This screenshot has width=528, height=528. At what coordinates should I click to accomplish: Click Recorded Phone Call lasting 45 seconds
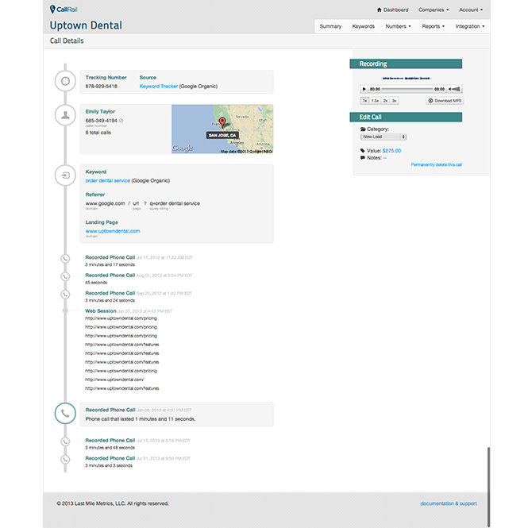click(x=110, y=275)
